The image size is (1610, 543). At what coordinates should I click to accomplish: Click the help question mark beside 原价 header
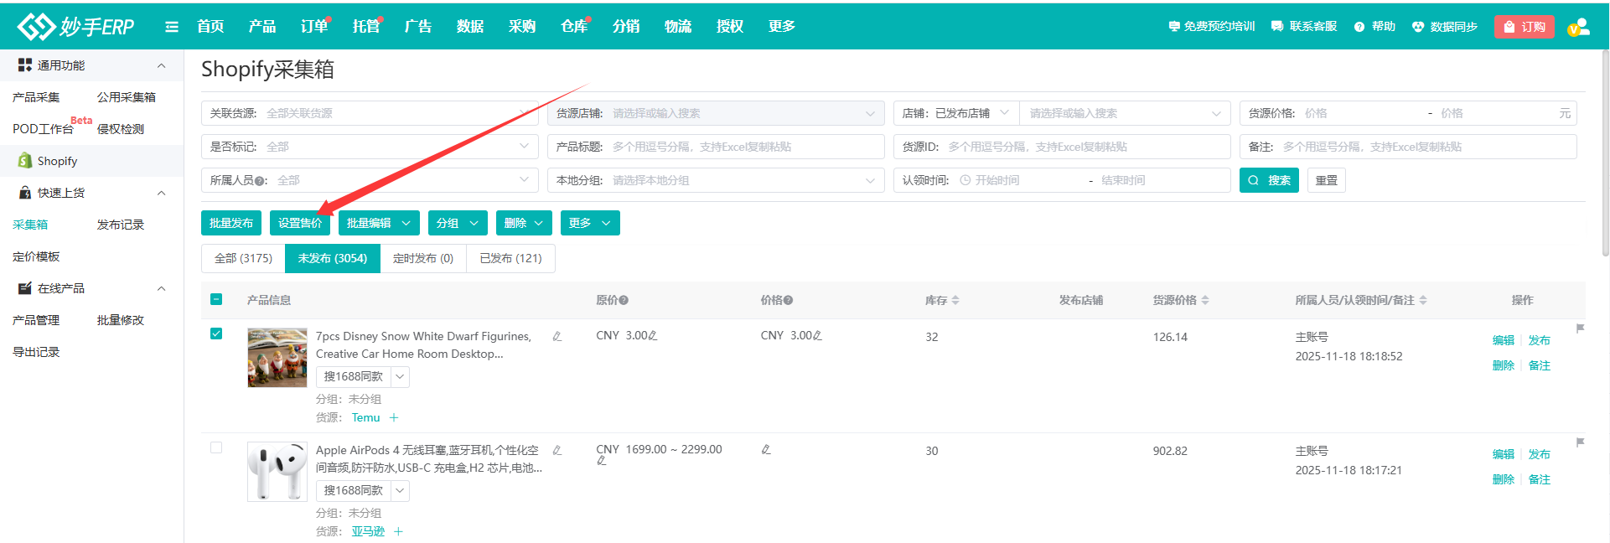(624, 300)
